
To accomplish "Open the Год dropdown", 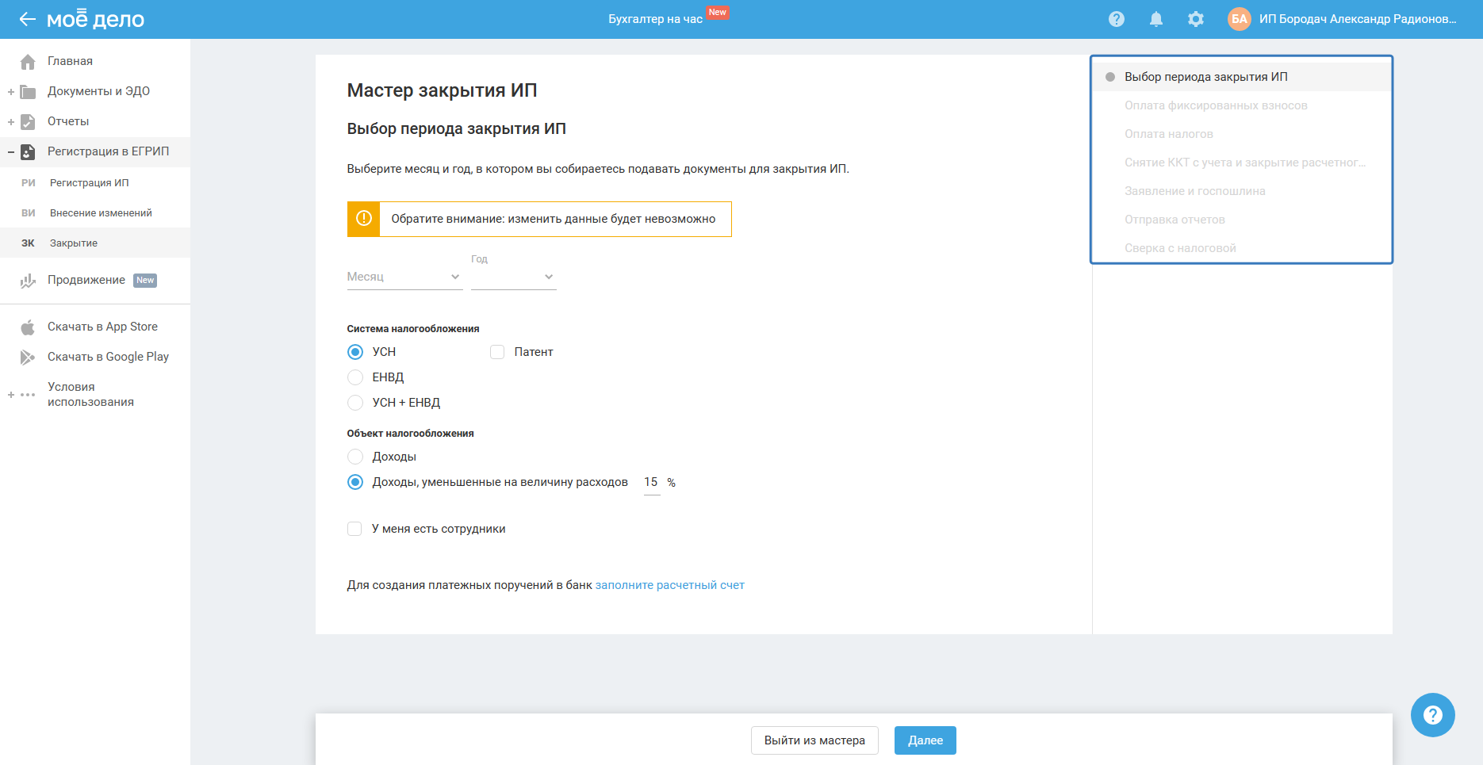I will coord(513,277).
